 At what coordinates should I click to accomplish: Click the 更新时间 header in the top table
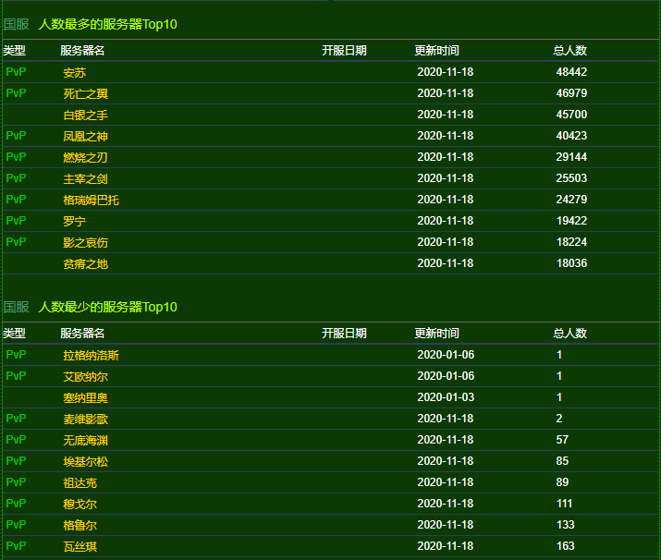(x=436, y=51)
